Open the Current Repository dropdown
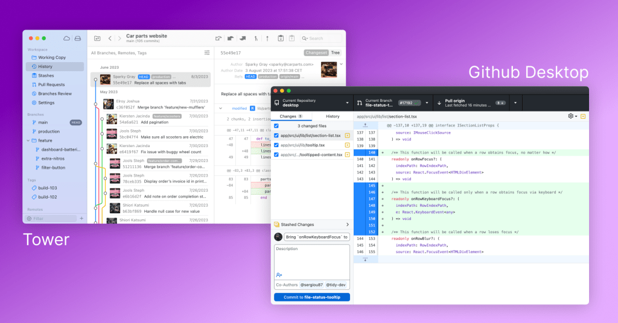The height and width of the screenshot is (323, 618). (x=312, y=103)
